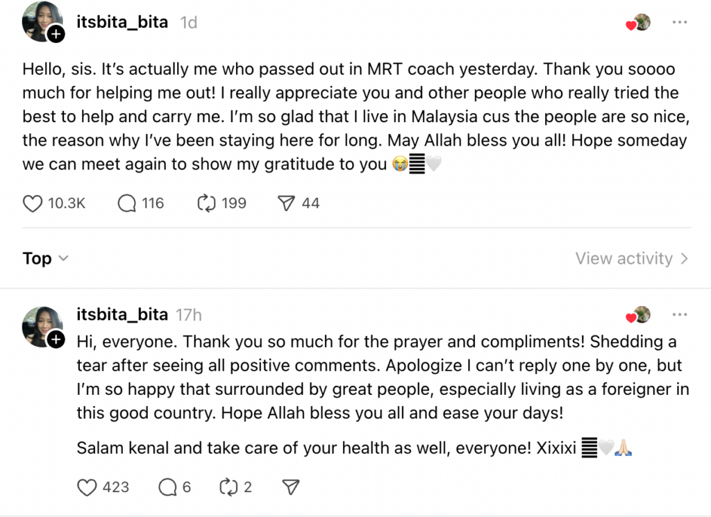The image size is (711, 517).
Task: Follow itsbita_bita via plus badge on top avatar
Action: (x=56, y=35)
